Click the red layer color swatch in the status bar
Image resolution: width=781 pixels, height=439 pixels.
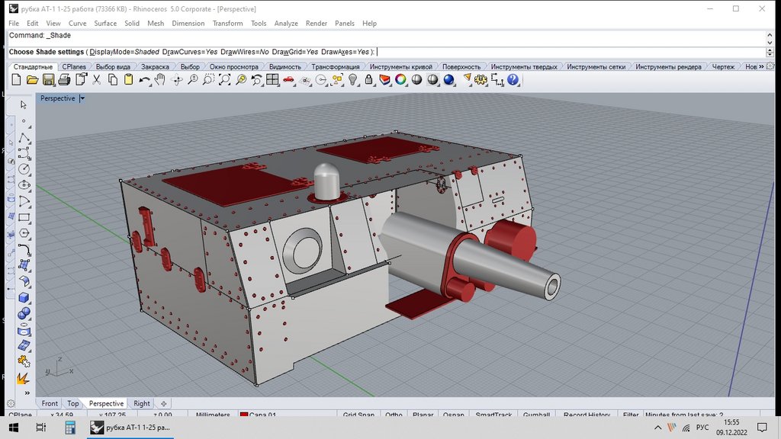tap(244, 414)
